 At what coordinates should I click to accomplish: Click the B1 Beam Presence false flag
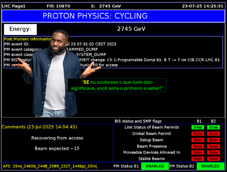[x=198, y=146]
